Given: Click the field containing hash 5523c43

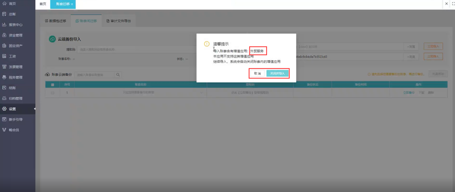Looking at the screenshot, I should (350, 57).
